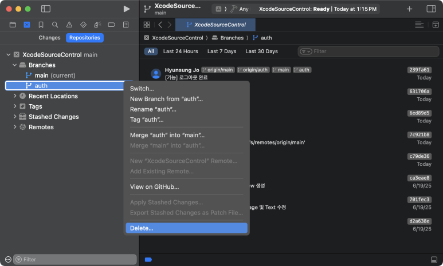Click Branches in the breadcrumb
This screenshot has height=266, width=443.
click(x=232, y=38)
